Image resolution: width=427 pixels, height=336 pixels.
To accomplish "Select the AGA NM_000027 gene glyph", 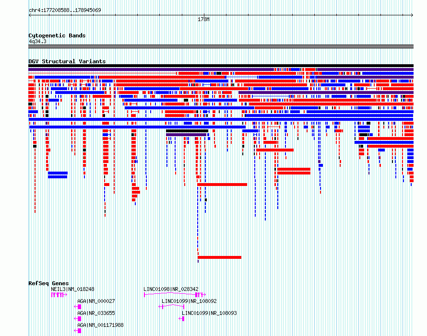I will point(78,307).
